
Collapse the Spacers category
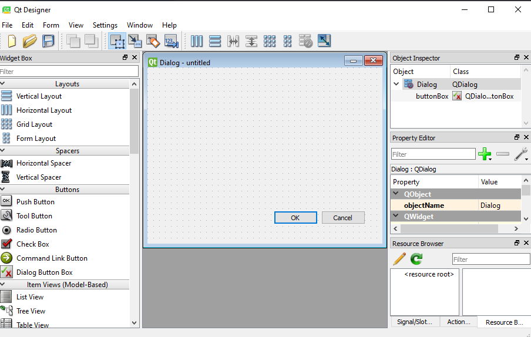coord(2,150)
